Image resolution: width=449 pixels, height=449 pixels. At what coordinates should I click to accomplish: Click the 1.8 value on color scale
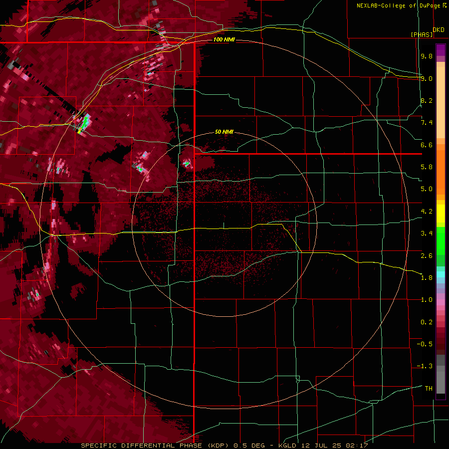pos(427,278)
